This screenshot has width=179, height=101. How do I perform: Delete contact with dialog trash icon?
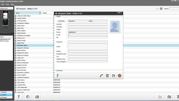(x=107, y=76)
